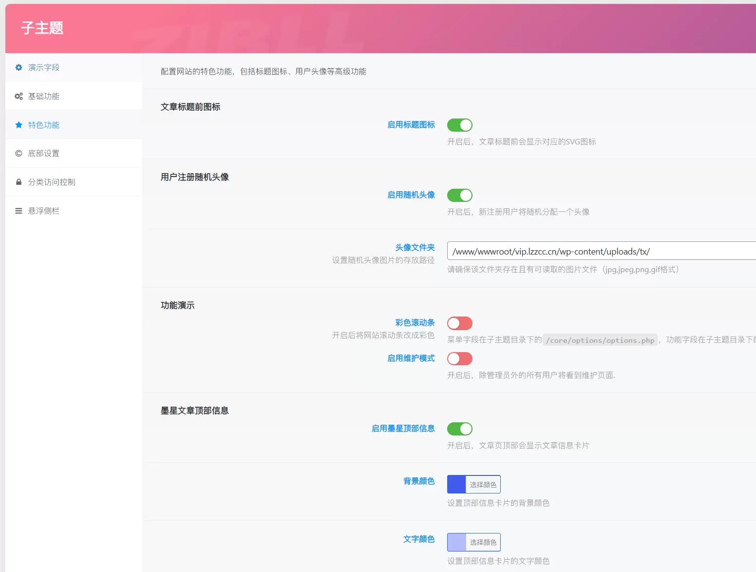Click the hamburger icon beside 悬浮侧栏

(x=19, y=211)
